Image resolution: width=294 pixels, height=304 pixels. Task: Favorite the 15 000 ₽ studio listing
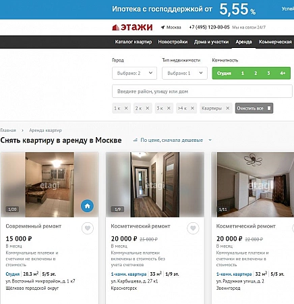pyautogui.click(x=88, y=228)
